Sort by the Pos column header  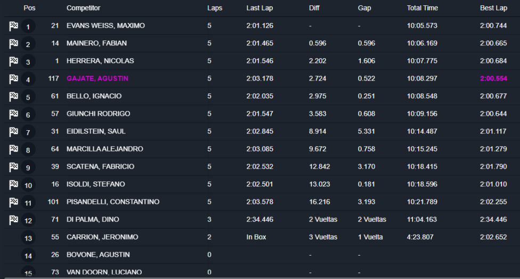29,8
